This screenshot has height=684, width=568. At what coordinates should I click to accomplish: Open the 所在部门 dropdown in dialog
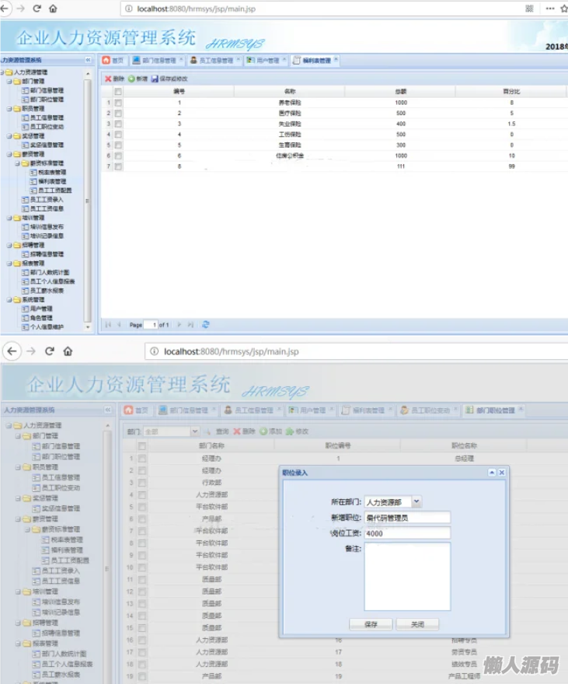click(x=417, y=502)
